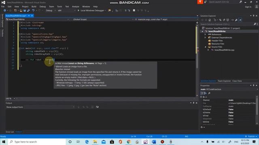259x145 pixels.
Task: Toggle Show All Files in Solution Explorer
Action: pyautogui.click(x=227, y=20)
